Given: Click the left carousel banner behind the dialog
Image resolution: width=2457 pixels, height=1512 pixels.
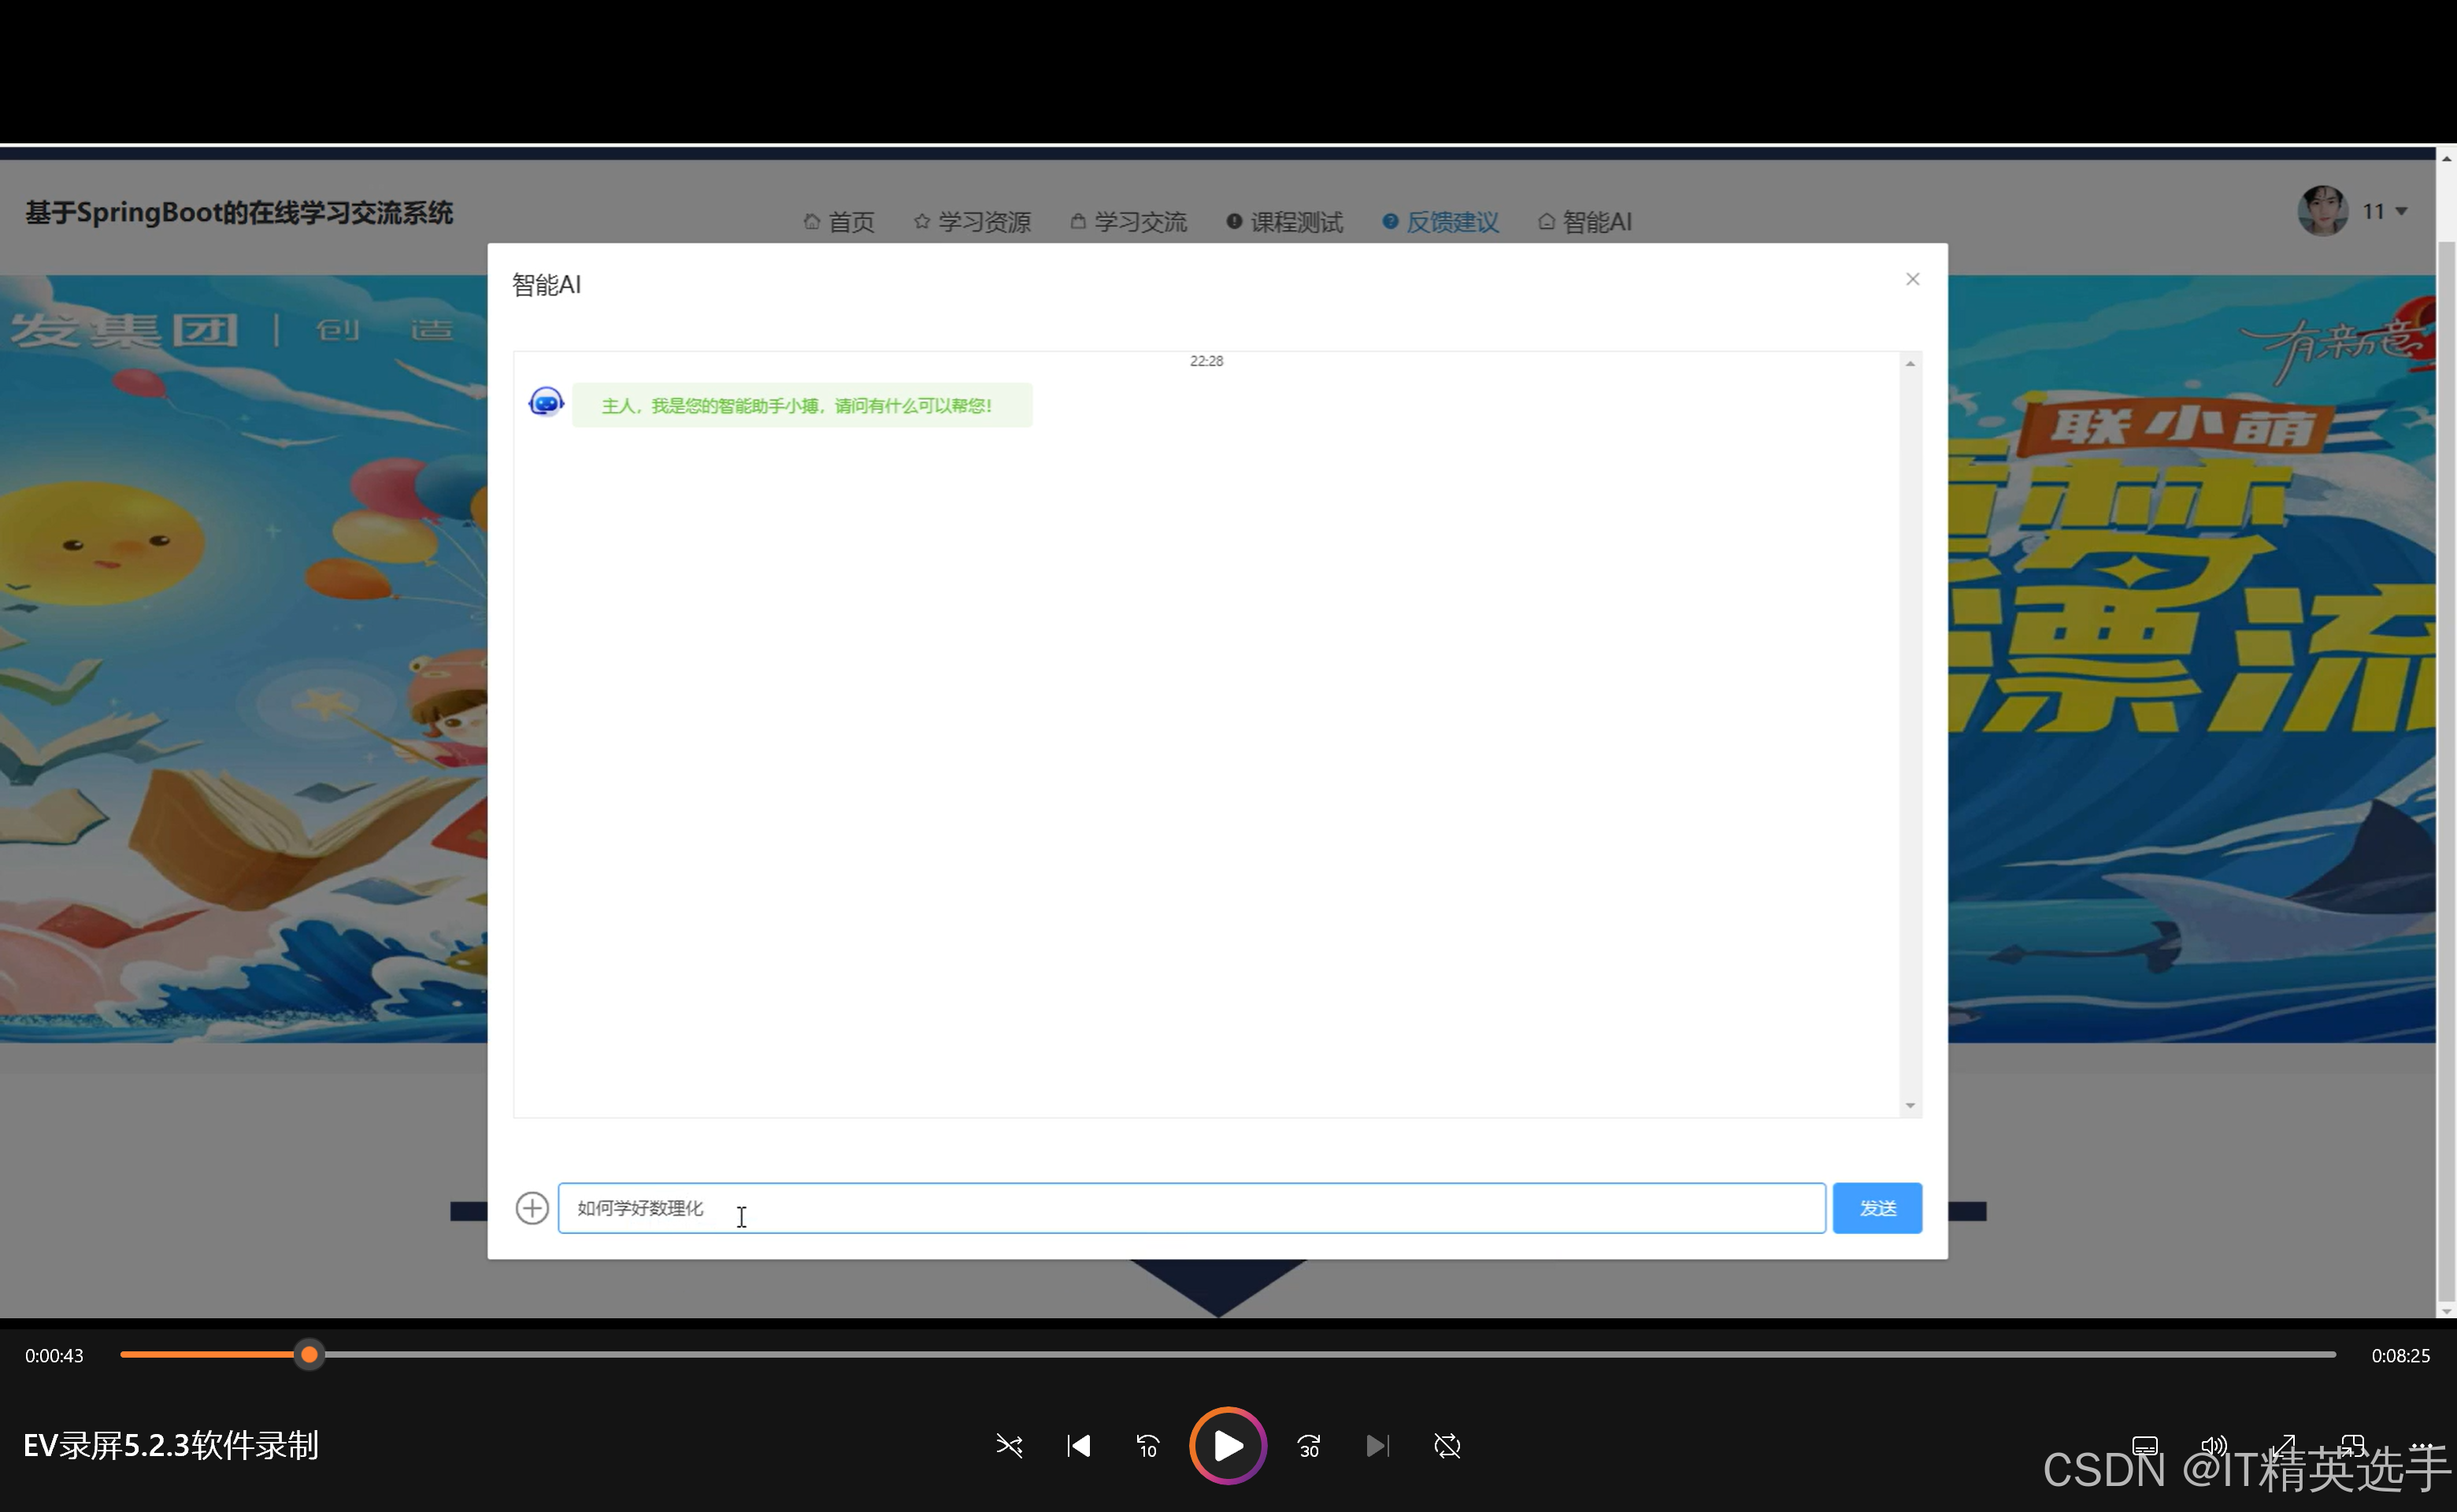Looking at the screenshot, I should coord(243,660).
